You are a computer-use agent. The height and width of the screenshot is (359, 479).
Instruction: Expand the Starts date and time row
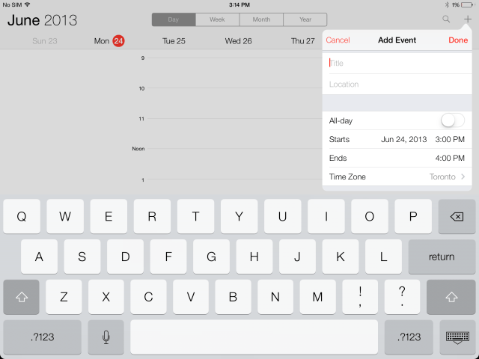tap(397, 139)
